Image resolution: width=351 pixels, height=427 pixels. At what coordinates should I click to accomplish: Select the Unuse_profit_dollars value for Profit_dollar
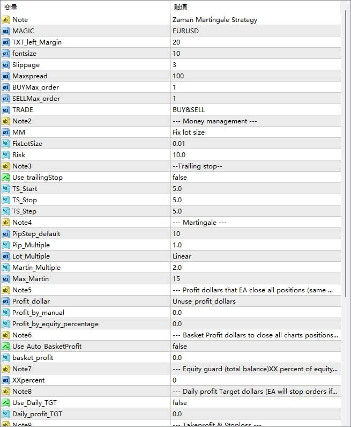tap(204, 301)
